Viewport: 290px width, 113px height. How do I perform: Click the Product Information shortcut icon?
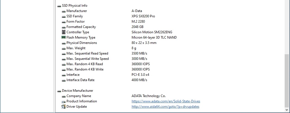[x=64, y=102]
